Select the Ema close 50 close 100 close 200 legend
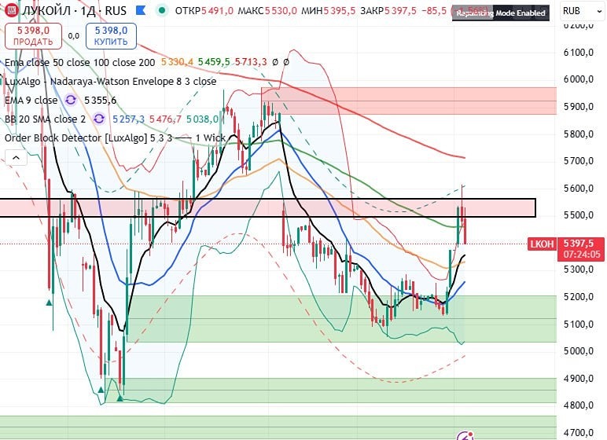 [79, 62]
